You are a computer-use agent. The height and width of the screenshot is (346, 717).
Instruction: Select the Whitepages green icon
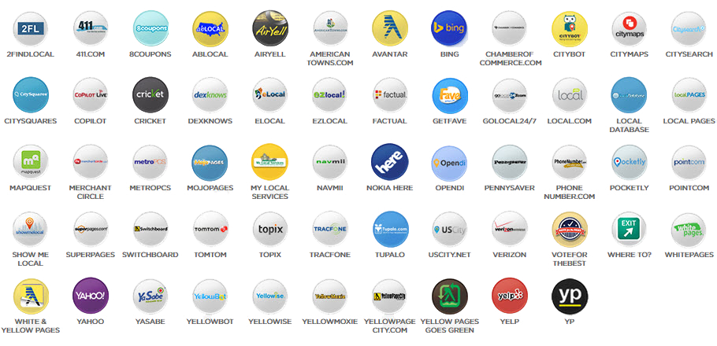click(x=689, y=230)
